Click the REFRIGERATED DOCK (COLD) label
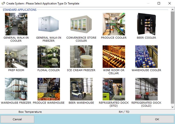Screen dimensions: 175x124 tap(146, 104)
